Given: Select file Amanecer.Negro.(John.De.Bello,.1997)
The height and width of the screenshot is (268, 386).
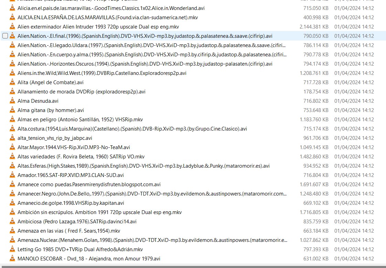Looking at the screenshot, I should (152, 194).
